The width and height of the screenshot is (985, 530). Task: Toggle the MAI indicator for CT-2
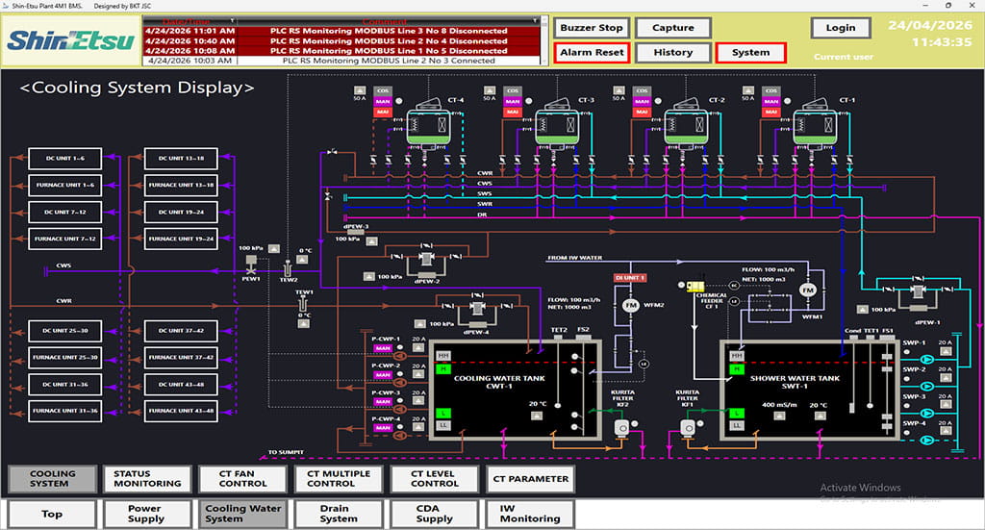[x=642, y=113]
